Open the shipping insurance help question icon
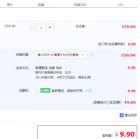The width and height of the screenshot is (140, 139). click(90, 91)
